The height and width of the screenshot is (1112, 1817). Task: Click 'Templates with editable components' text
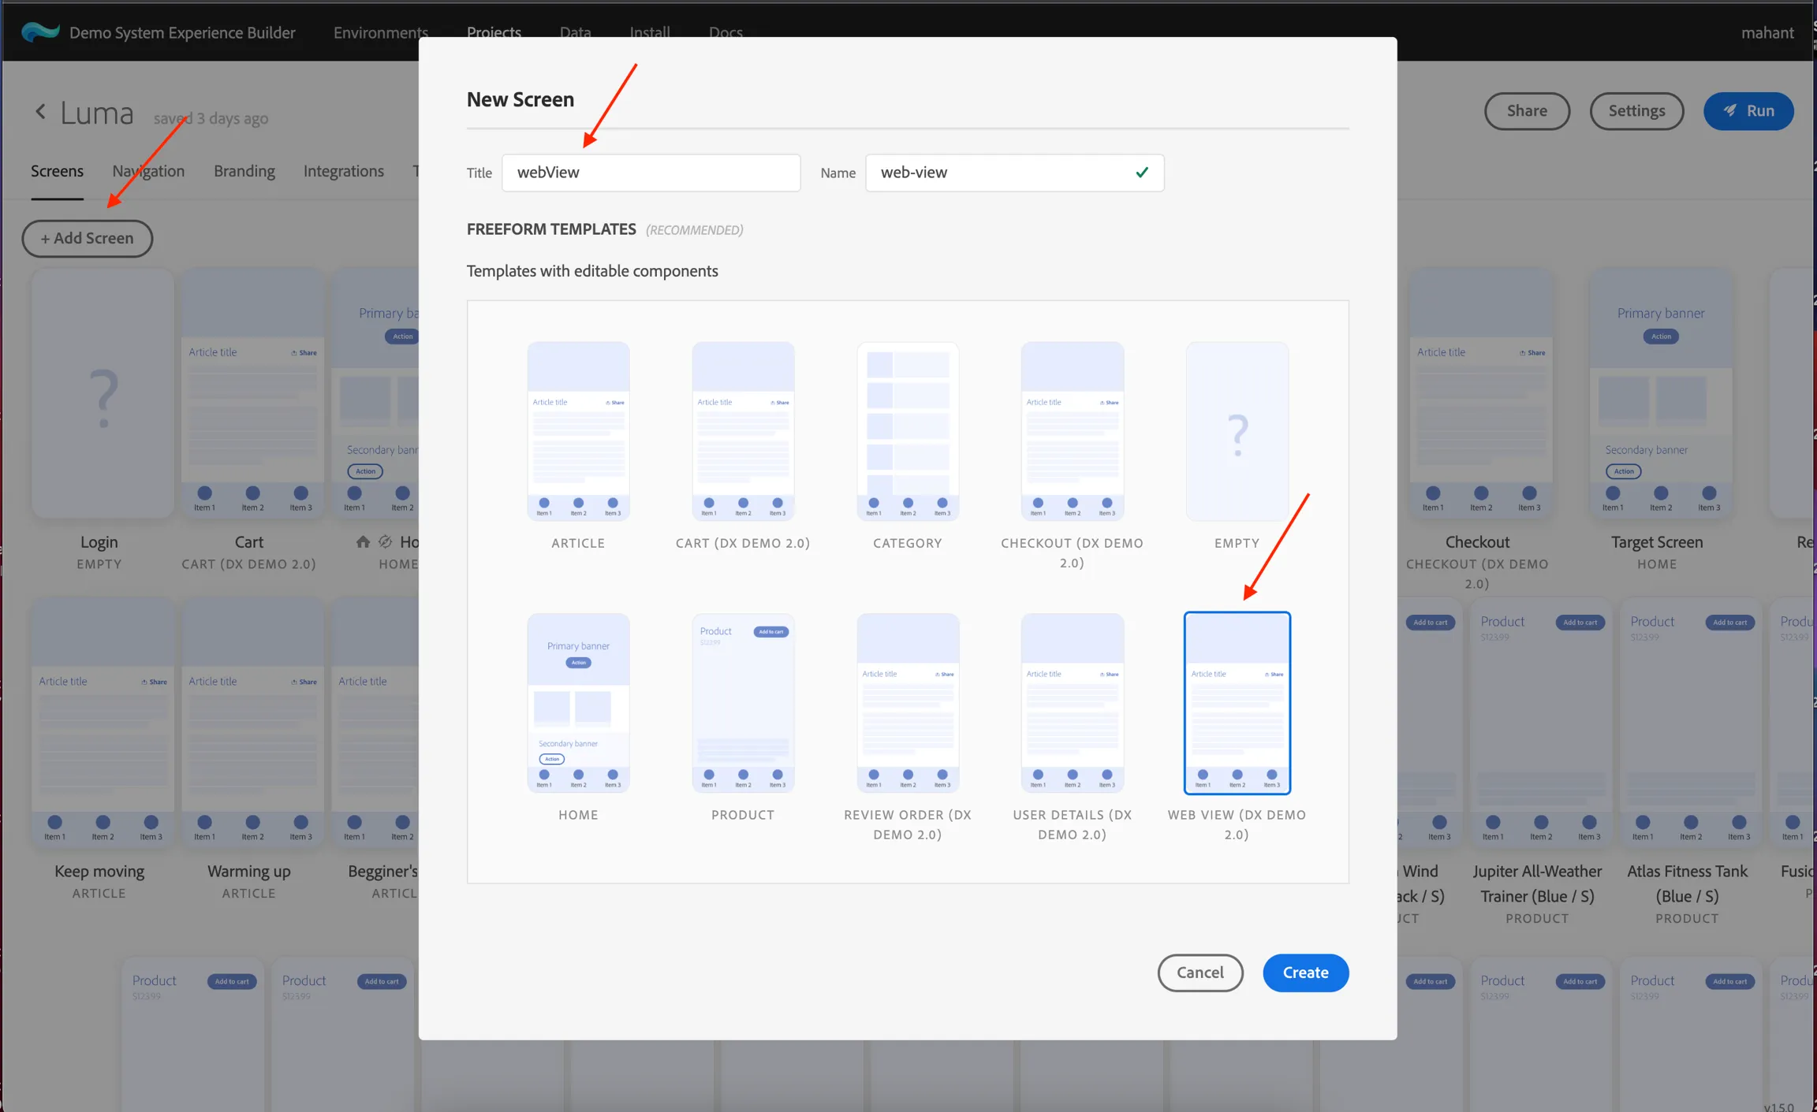point(592,270)
